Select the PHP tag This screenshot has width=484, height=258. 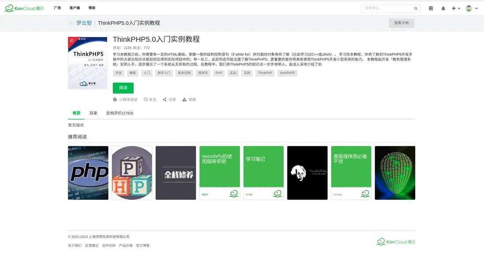(219, 73)
